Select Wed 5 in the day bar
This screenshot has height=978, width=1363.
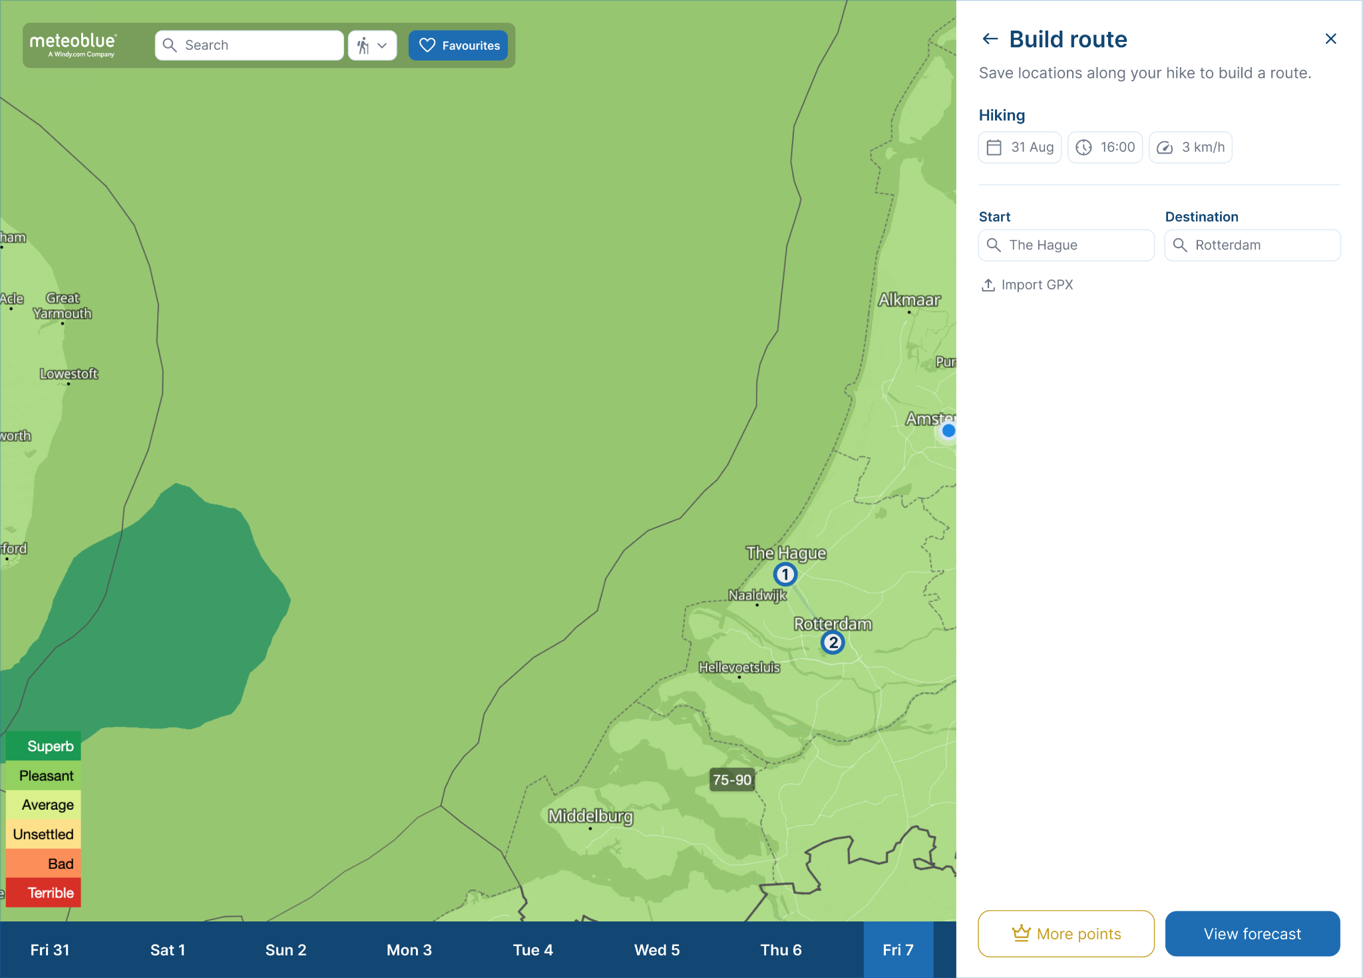pos(657,950)
